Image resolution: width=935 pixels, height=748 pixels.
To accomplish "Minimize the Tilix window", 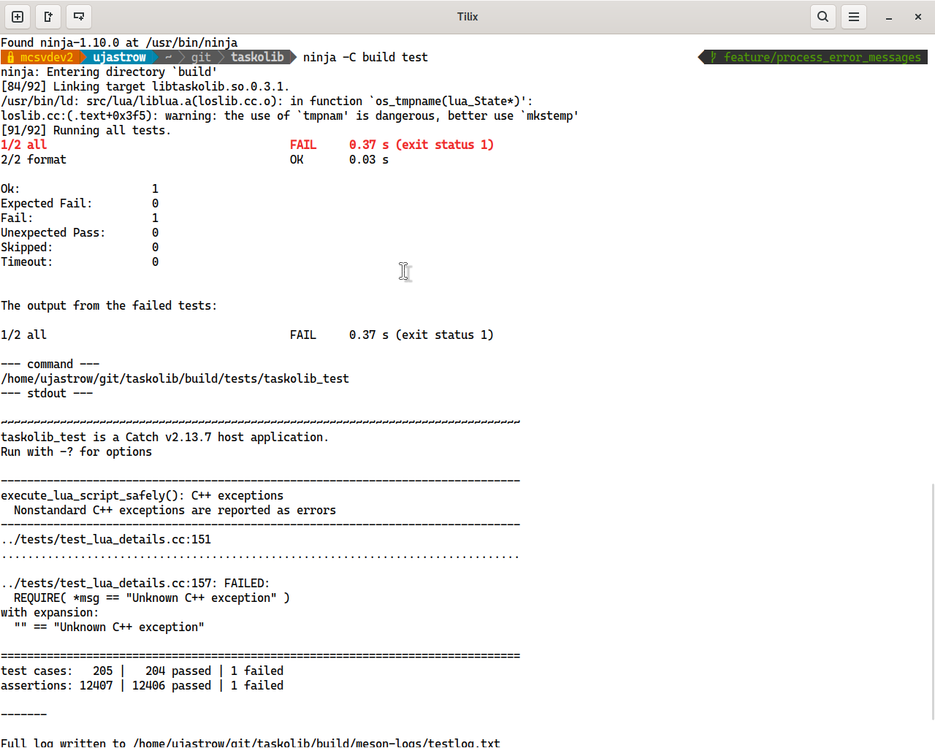I will click(x=889, y=17).
